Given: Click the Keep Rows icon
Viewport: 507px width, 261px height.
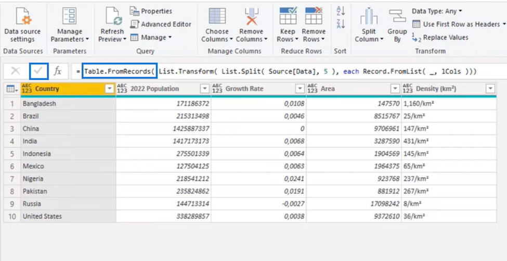Looking at the screenshot, I should click(288, 16).
